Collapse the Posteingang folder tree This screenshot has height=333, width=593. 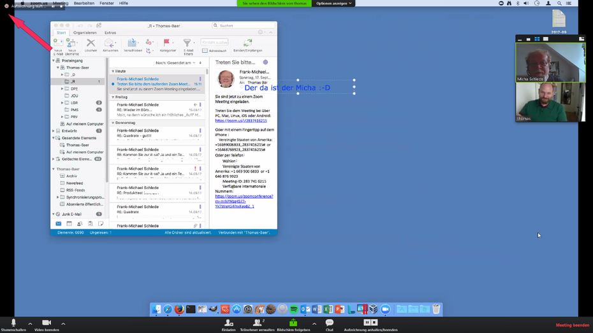point(54,60)
